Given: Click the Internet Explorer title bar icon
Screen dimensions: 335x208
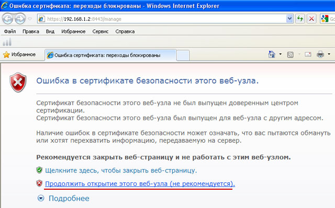Looking at the screenshot, I should (x=5, y=5).
